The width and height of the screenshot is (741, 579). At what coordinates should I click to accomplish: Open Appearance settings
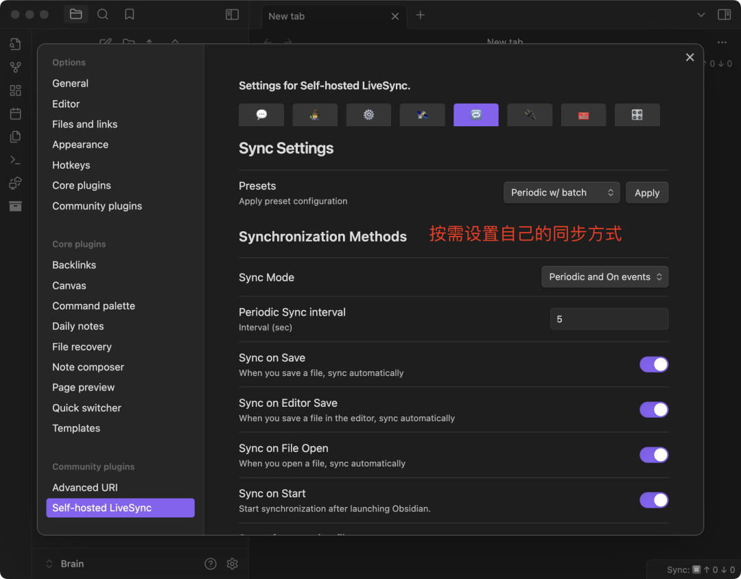click(x=80, y=145)
